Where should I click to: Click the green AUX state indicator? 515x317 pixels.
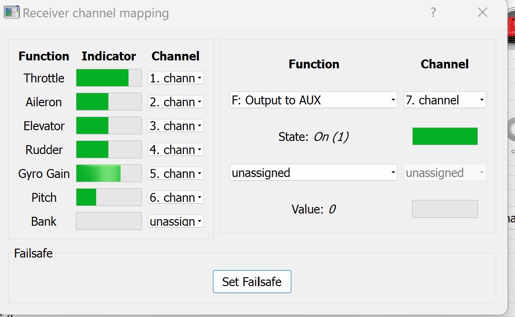[x=445, y=136]
